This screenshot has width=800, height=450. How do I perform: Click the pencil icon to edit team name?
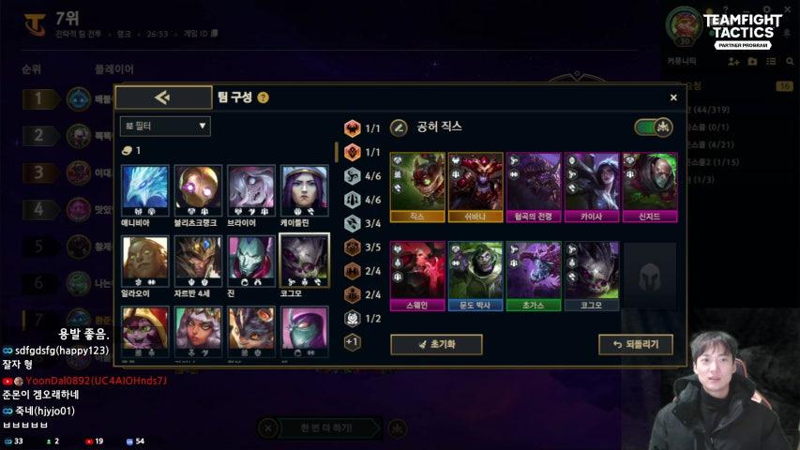pos(399,127)
